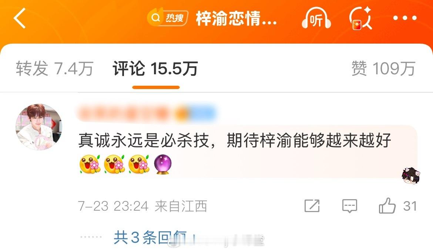The image size is (433, 252).
Task: Tap the back arrow in the header
Action: click(20, 18)
